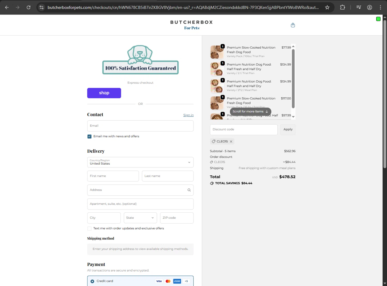Click the American Express logo
The height and width of the screenshot is (286, 387).
pyautogui.click(x=177, y=281)
